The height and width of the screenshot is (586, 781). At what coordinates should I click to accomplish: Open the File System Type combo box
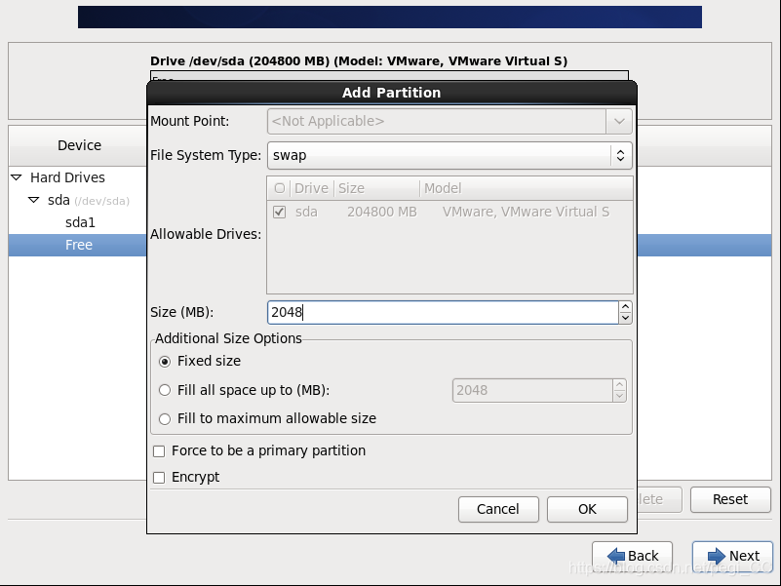click(449, 155)
